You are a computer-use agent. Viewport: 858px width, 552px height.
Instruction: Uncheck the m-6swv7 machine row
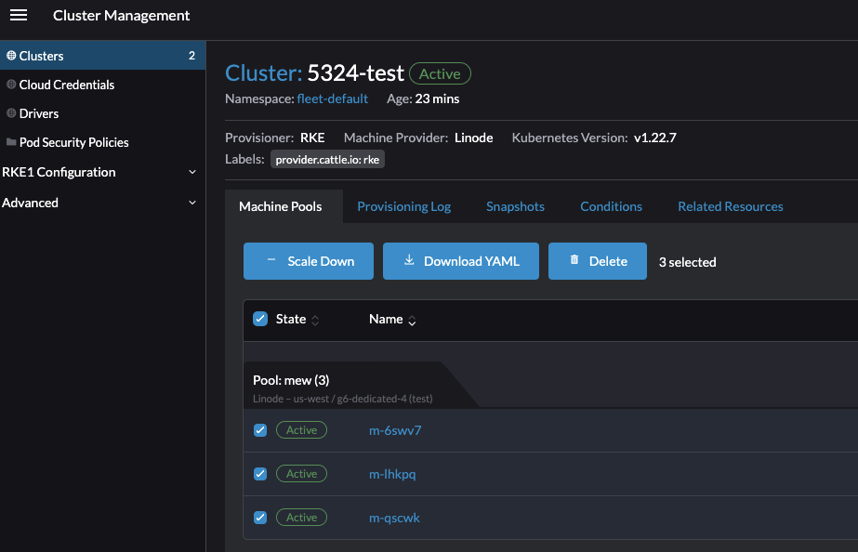(260, 429)
